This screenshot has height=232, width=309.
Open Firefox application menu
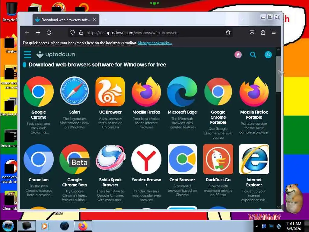[274, 32]
